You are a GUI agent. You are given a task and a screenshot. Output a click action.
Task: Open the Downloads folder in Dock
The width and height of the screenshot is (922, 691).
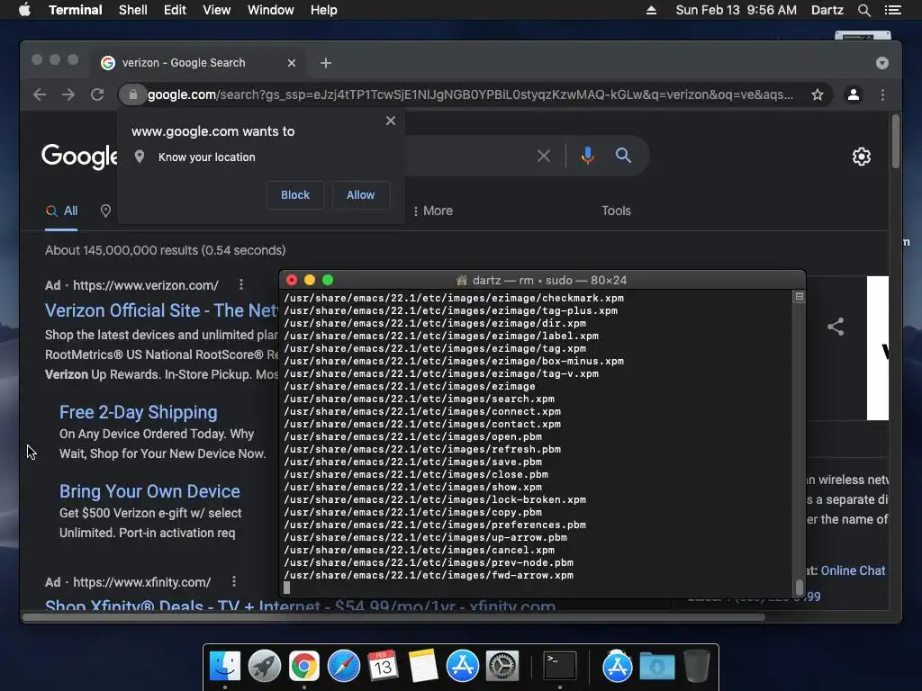click(656, 666)
